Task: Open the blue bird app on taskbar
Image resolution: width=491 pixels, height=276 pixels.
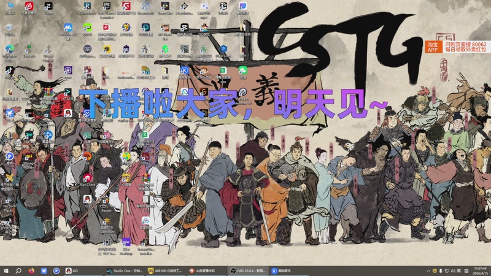Action: (44, 270)
